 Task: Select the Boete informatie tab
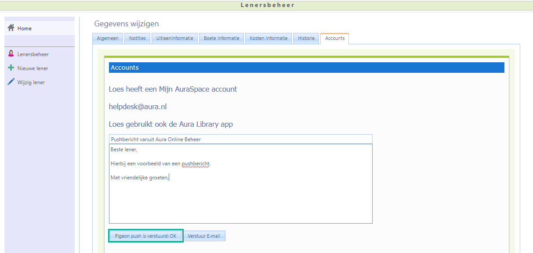(221, 39)
